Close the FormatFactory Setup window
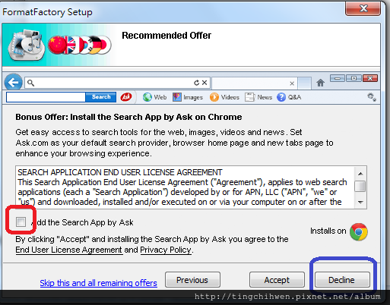 (x=363, y=8)
